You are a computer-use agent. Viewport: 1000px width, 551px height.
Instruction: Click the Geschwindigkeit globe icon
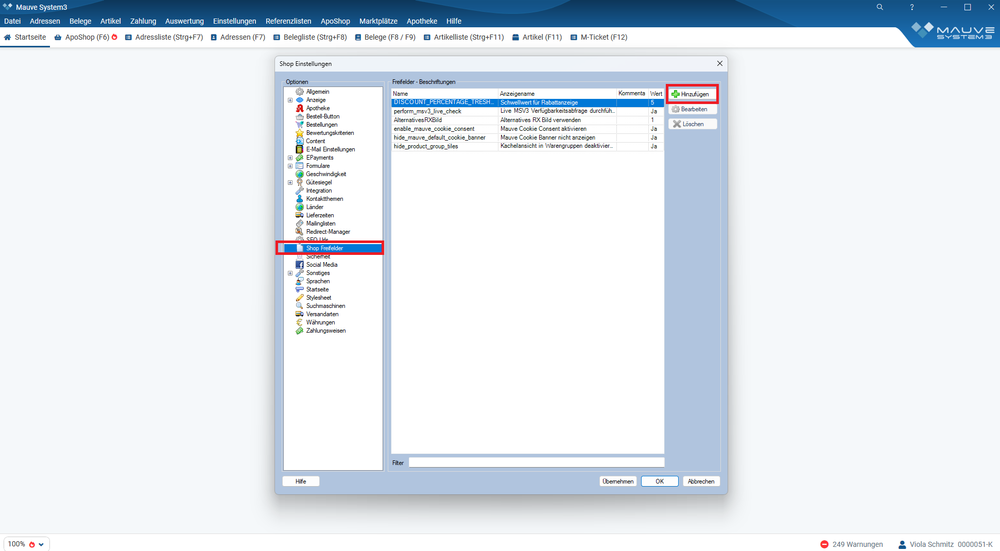(x=300, y=174)
